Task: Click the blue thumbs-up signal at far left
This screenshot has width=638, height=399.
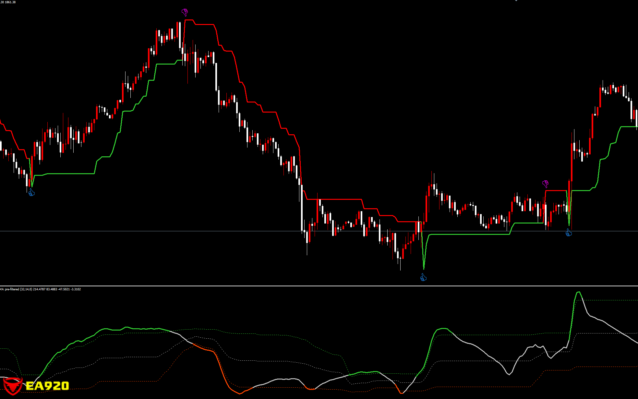Action: click(31, 193)
